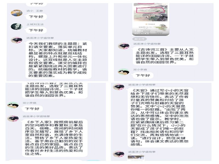The height and width of the screenshot is (164, 219).
Task: Open 盛晓攀's avatar beside teaching theme message
Action: click(17, 40)
